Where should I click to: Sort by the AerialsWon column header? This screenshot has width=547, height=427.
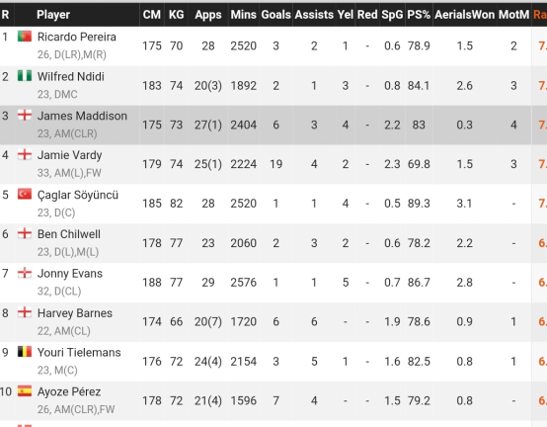tap(464, 15)
